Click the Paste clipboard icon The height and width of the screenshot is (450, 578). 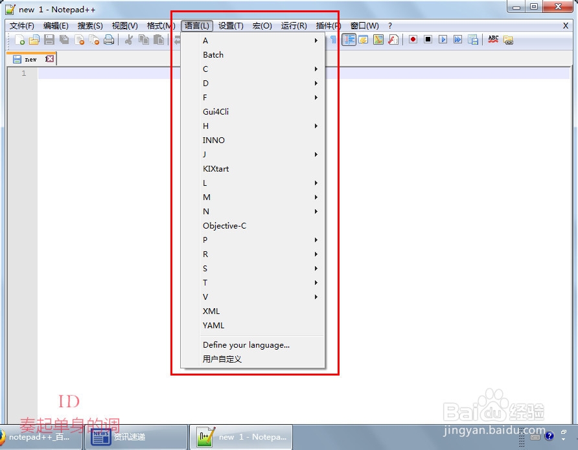[159, 39]
